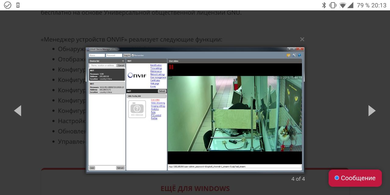Viewport: 390px width, 195px height.
Task: Click the Add button under device list
Action: click(x=92, y=168)
